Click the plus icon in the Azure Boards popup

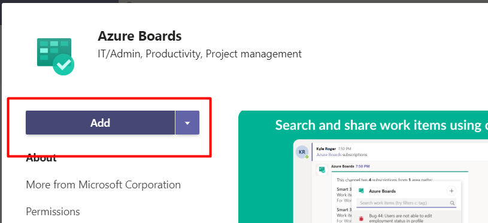[451, 191]
